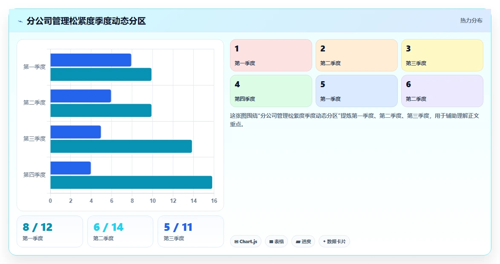
Task: Click x-axis tick value 4
Action: [x=91, y=201]
